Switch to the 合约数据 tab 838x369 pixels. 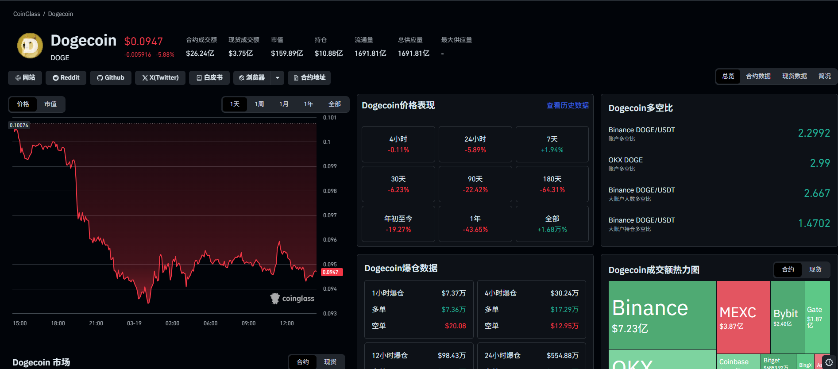coord(758,76)
